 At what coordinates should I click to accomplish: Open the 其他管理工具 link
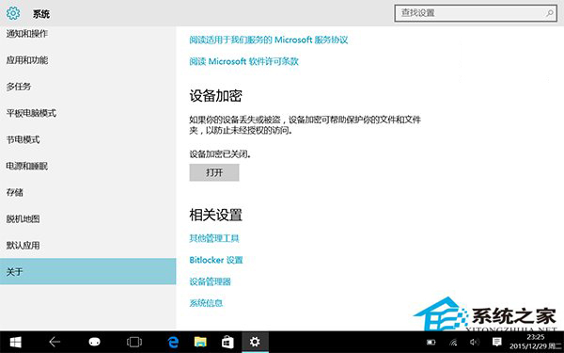214,238
